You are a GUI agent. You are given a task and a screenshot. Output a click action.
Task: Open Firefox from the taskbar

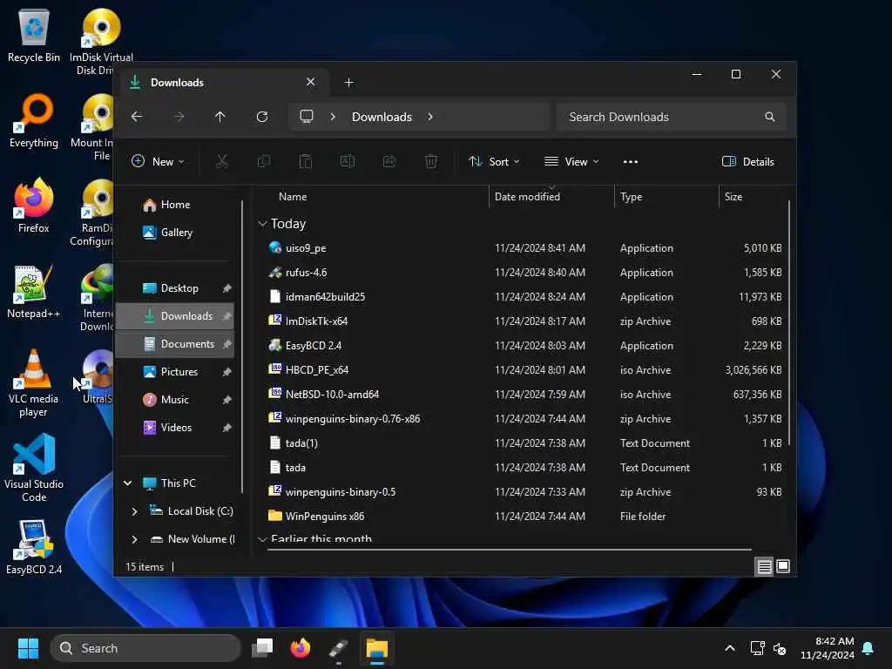coord(301,648)
